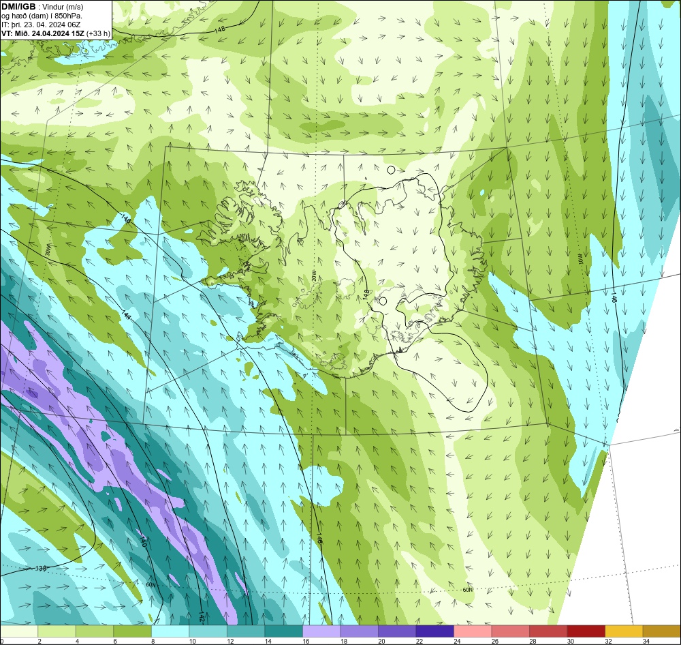The width and height of the screenshot is (681, 645).
Task: Click the '(+33 h)' forecast offset text
Action: 99,33
